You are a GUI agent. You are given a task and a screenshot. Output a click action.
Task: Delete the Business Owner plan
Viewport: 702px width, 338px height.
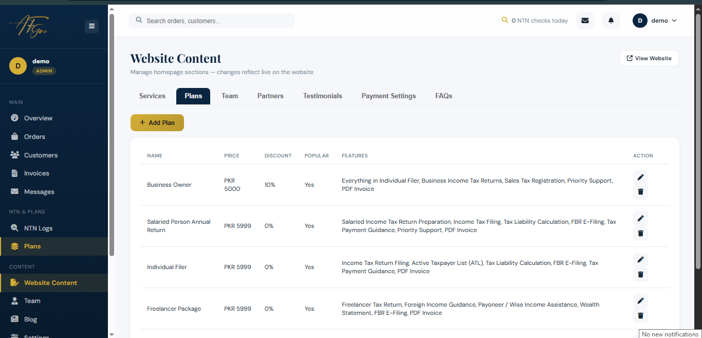pos(640,192)
